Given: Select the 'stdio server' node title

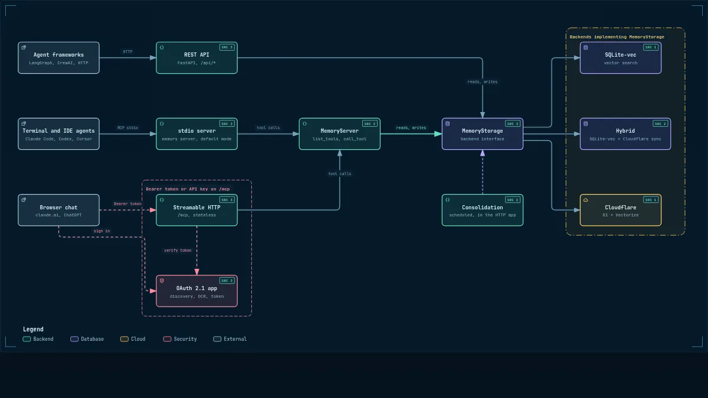Looking at the screenshot, I should [x=196, y=131].
